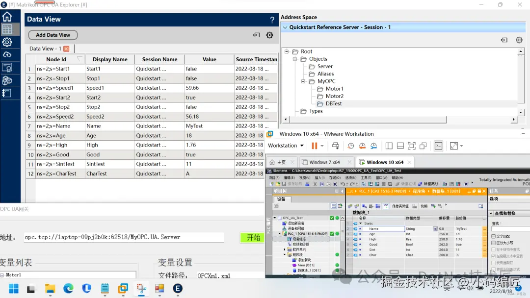Open the Workstation dropdown menu
The image size is (530, 298).
coord(285,146)
